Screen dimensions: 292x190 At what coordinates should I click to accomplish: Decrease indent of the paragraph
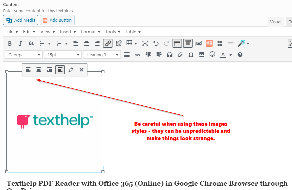pyautogui.click(x=148, y=55)
